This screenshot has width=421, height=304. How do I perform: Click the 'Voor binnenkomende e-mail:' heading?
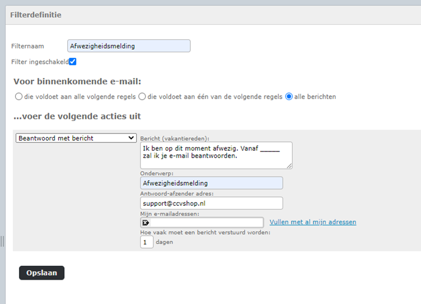(77, 81)
